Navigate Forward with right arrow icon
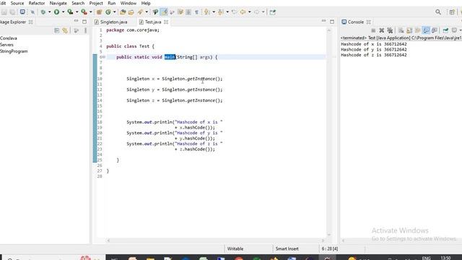 [x=257, y=12]
